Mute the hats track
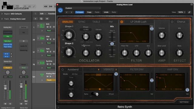The width and height of the screenshot is (194, 109). tap(47, 52)
